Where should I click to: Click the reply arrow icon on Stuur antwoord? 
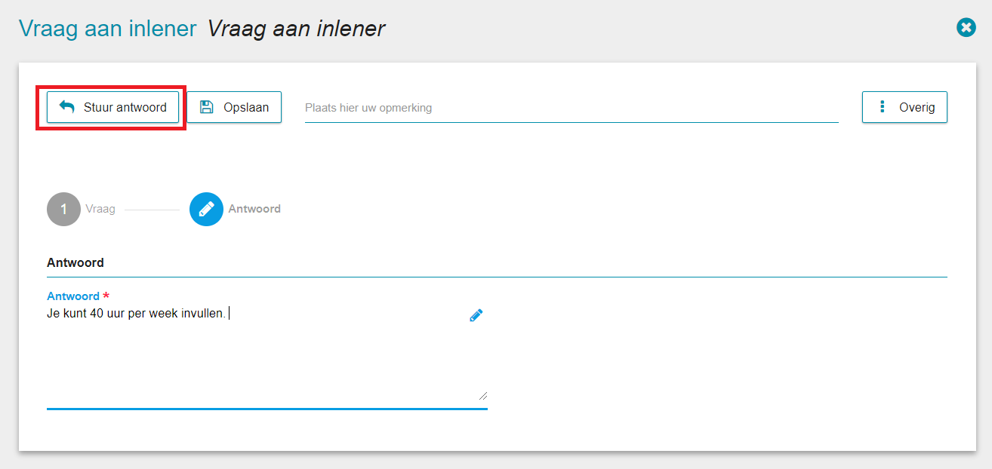(67, 107)
